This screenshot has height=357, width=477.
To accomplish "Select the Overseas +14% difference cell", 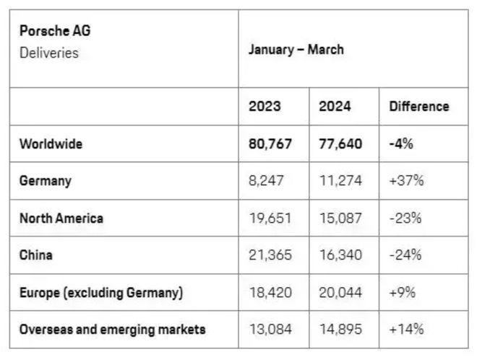I will 406,330.
